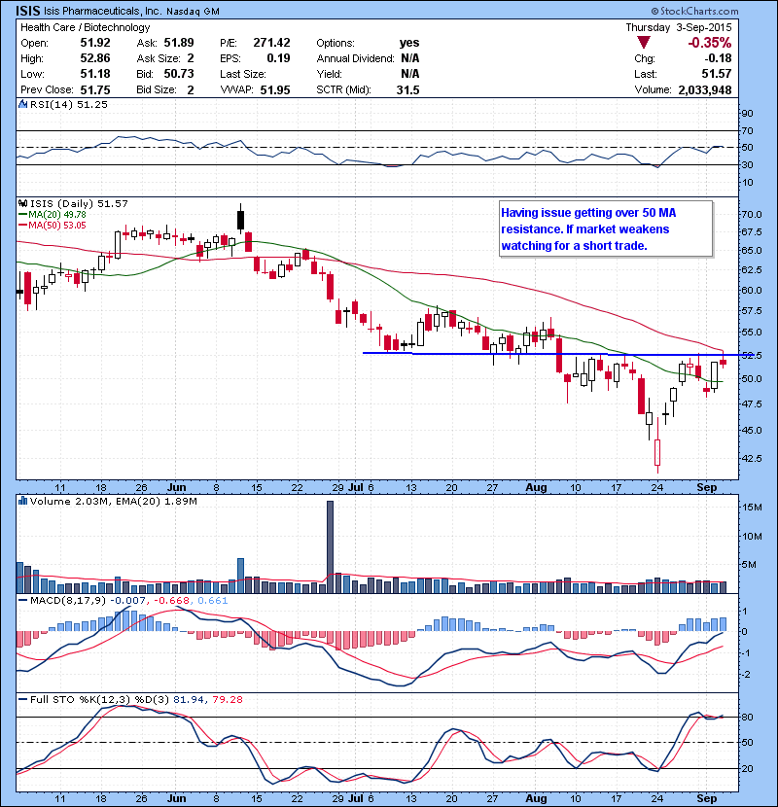778x807 pixels.
Task: Click the blue annotation about 50 MA resistance
Action: point(606,229)
